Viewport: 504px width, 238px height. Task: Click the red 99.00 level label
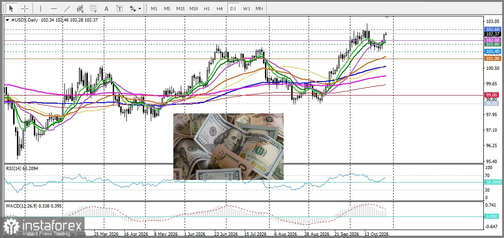pyautogui.click(x=492, y=95)
